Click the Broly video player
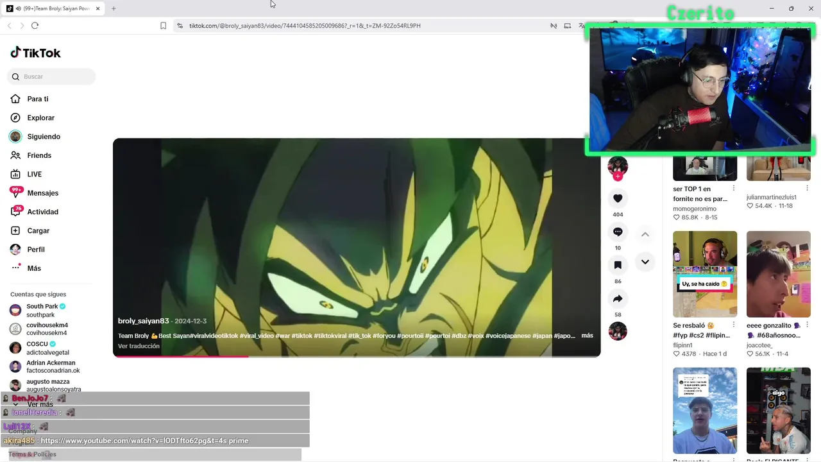Image resolution: width=821 pixels, height=462 pixels. coord(357,247)
